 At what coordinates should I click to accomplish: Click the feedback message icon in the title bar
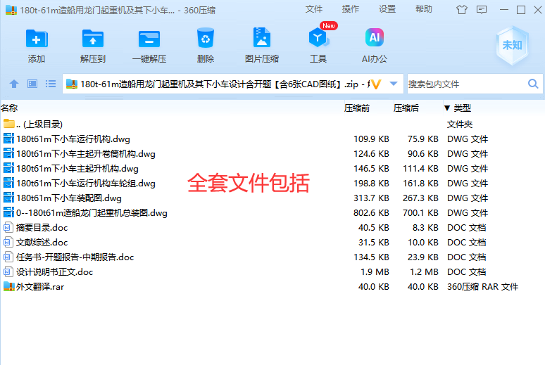point(482,10)
